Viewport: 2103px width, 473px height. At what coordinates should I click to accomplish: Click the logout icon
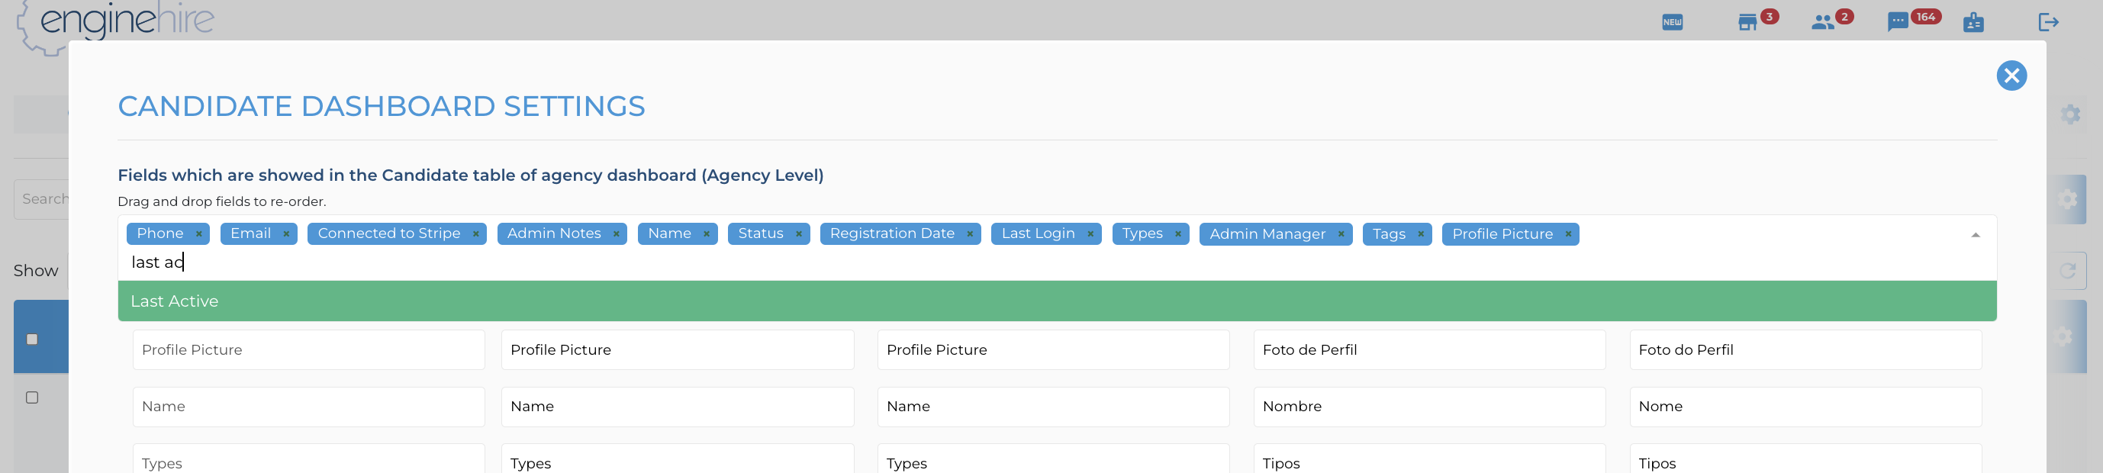pos(2048,22)
